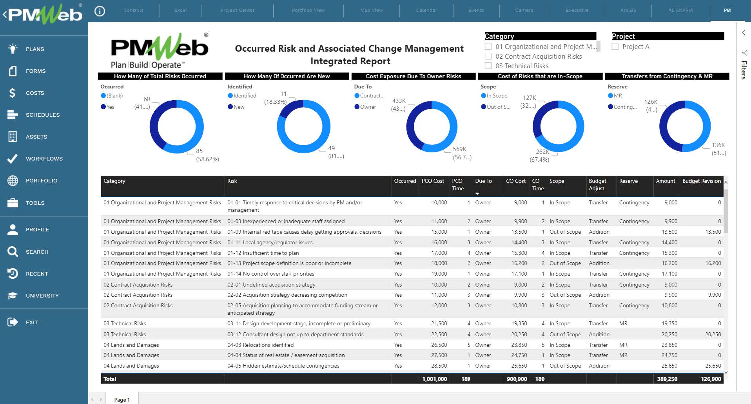
Task: Open the Workflows checkmark icon
Action: point(13,159)
